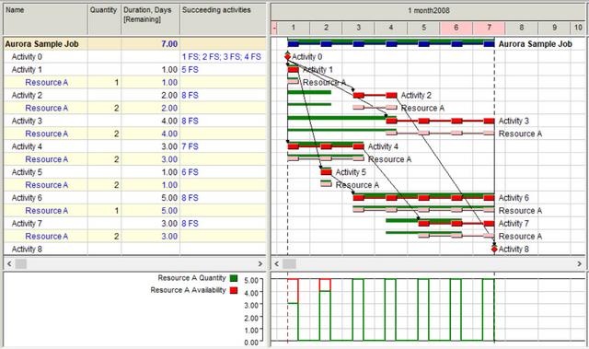Screen dimensions: 589x349
Task: Select the Activity 7 row in the table
Action: pos(134,223)
